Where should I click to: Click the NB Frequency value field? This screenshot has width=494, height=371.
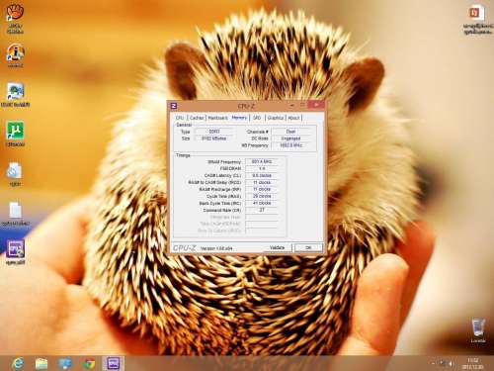coord(290,145)
